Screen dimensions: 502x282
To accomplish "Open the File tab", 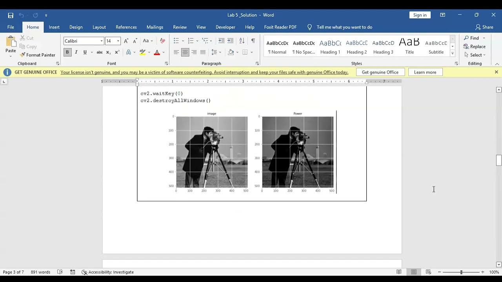I will (x=11, y=27).
